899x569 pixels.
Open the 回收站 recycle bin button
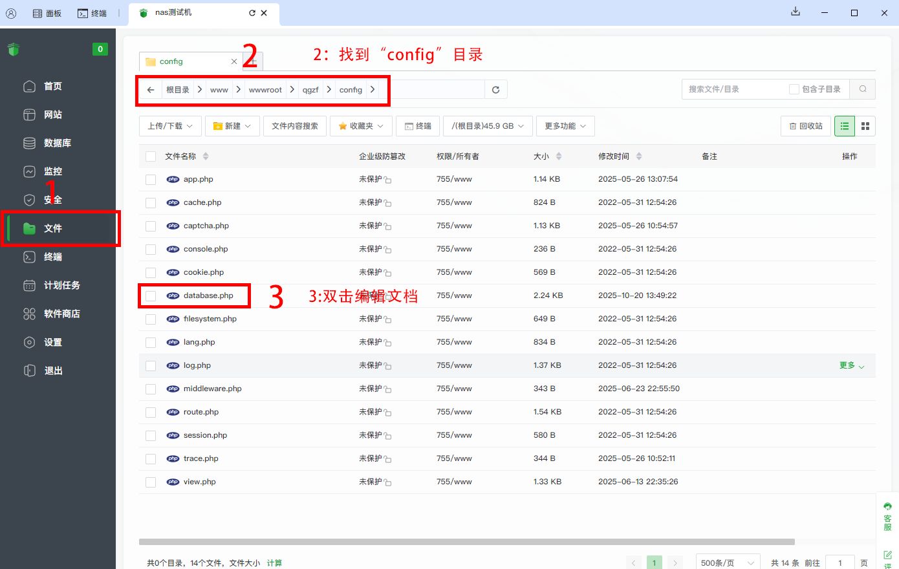[805, 126]
